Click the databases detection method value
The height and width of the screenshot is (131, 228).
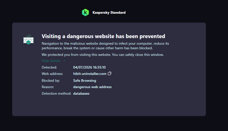point(81,93)
